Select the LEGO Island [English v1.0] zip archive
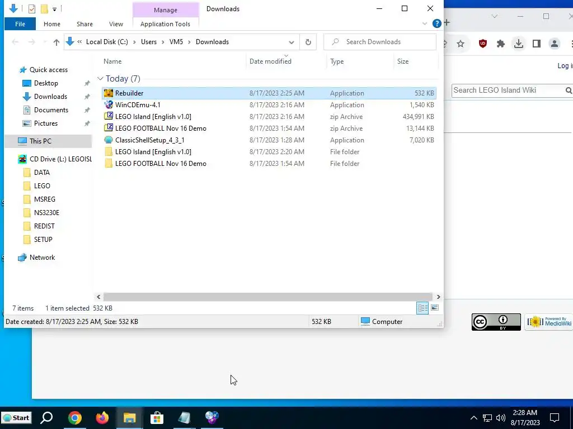 pyautogui.click(x=269, y=116)
